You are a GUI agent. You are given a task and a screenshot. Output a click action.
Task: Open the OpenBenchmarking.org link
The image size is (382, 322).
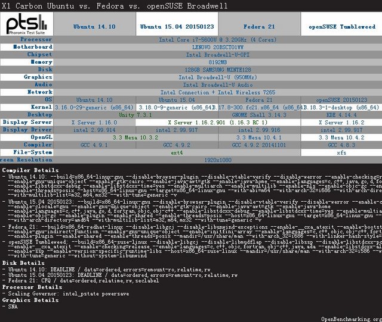tap(350, 318)
